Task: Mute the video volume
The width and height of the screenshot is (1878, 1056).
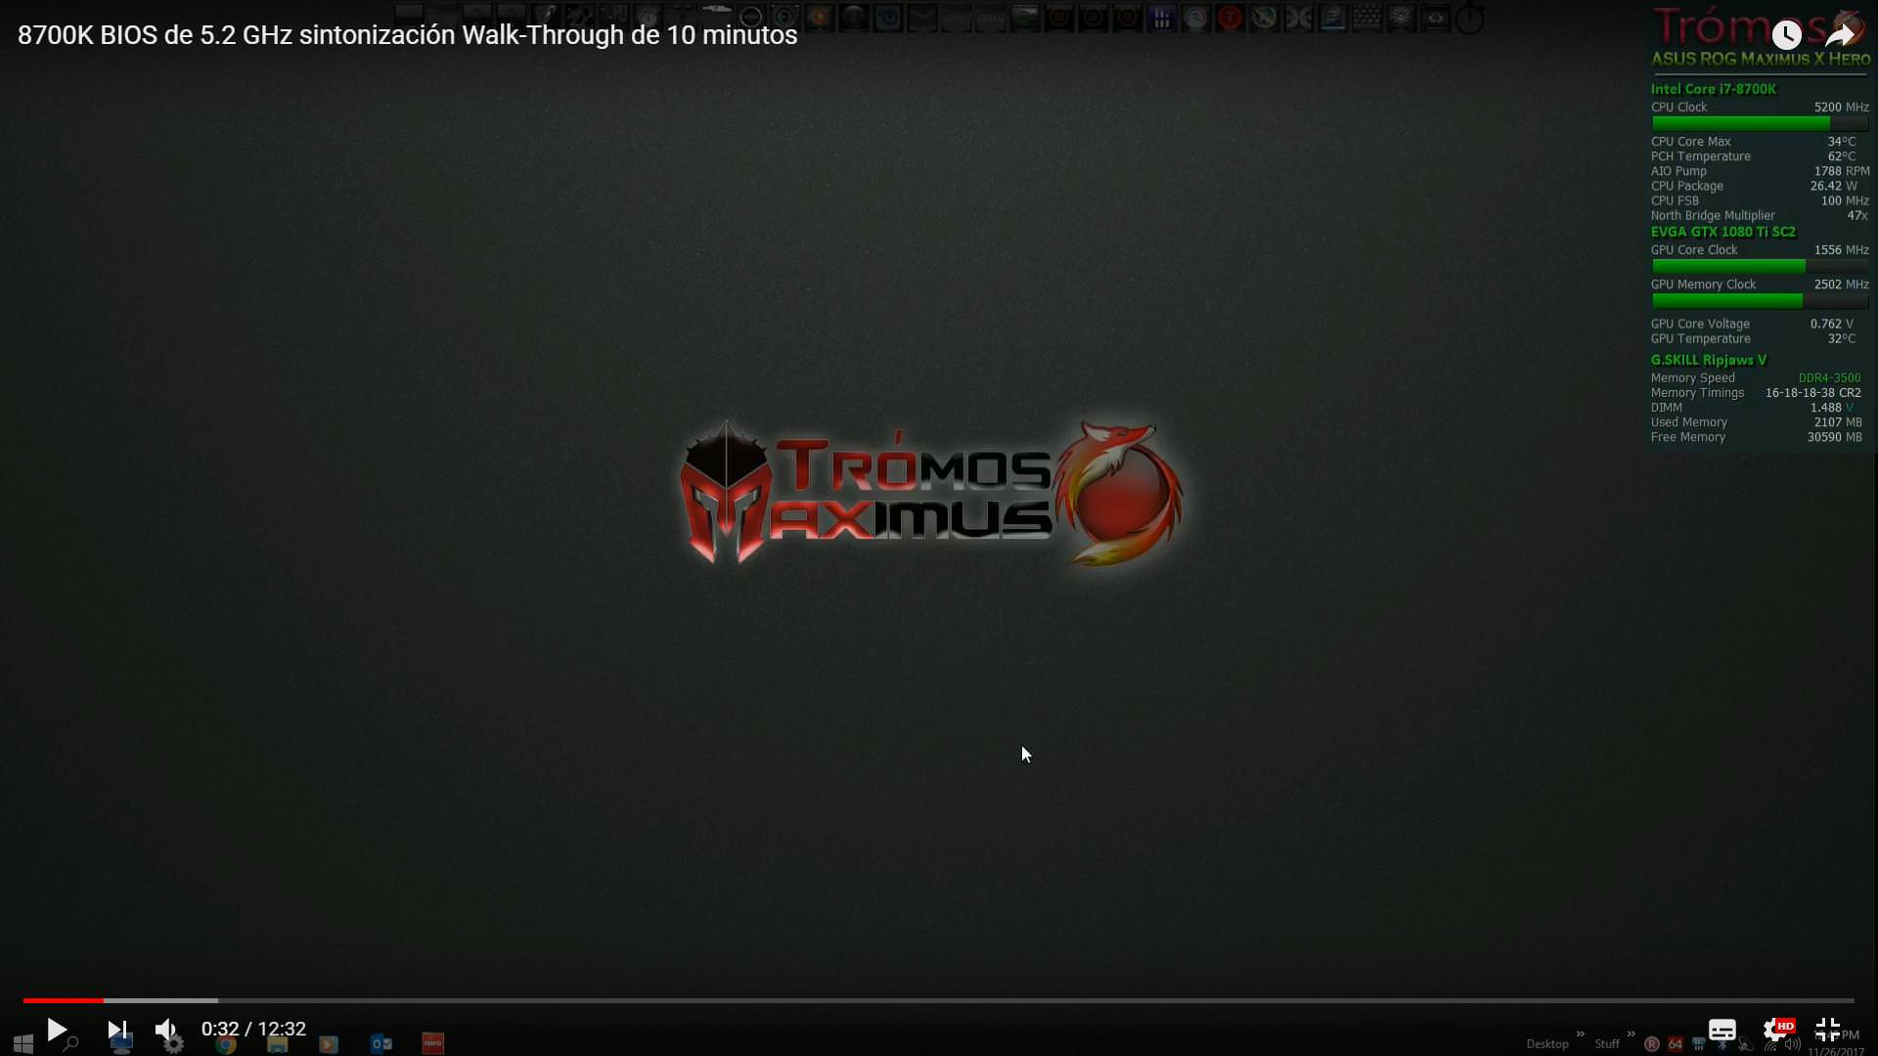Action: click(166, 1030)
